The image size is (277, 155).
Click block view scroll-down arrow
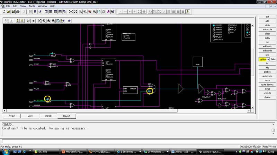tap(252, 107)
